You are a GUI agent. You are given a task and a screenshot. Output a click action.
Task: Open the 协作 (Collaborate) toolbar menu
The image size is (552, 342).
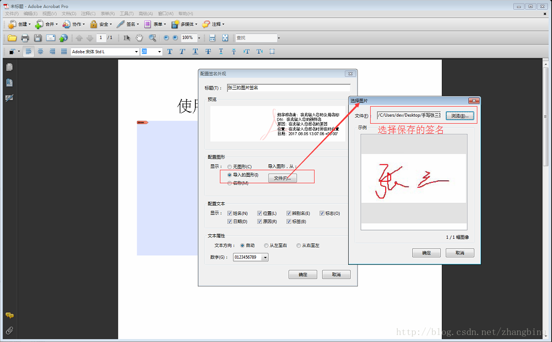click(74, 24)
